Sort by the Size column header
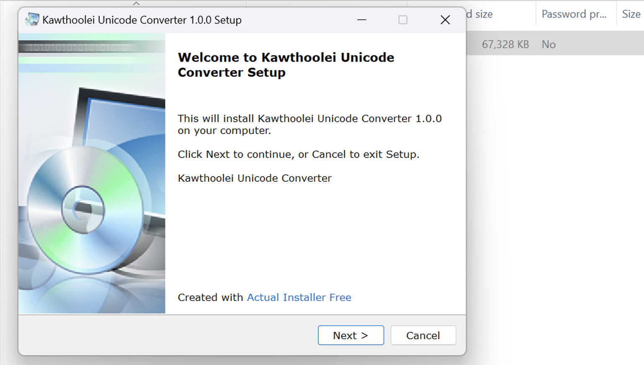Screen dimensions: 644x365 pyautogui.click(x=631, y=14)
